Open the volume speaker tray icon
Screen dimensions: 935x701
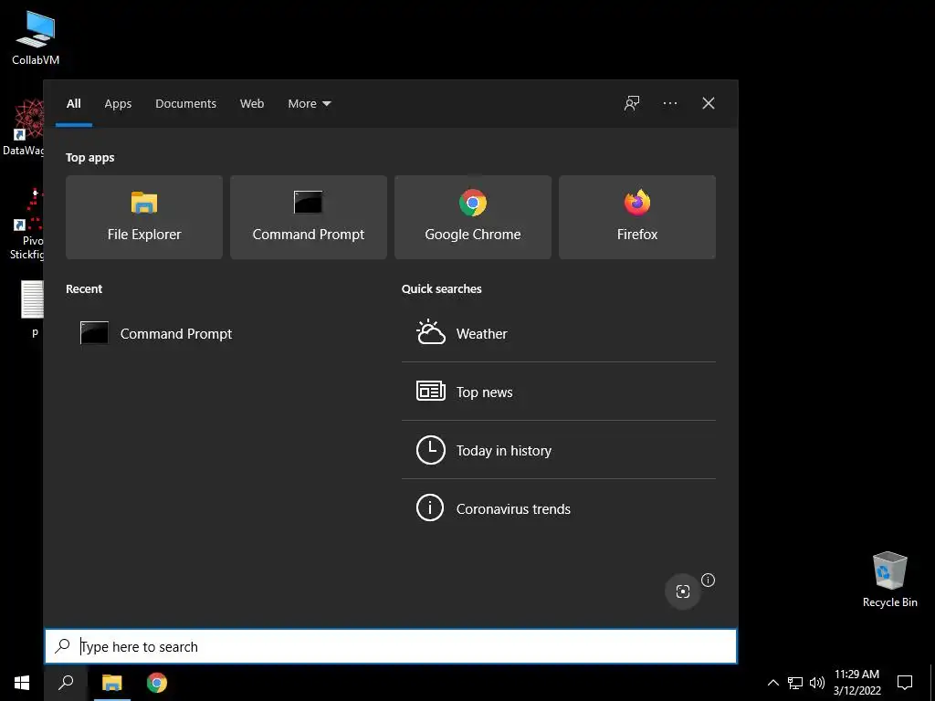pos(817,683)
